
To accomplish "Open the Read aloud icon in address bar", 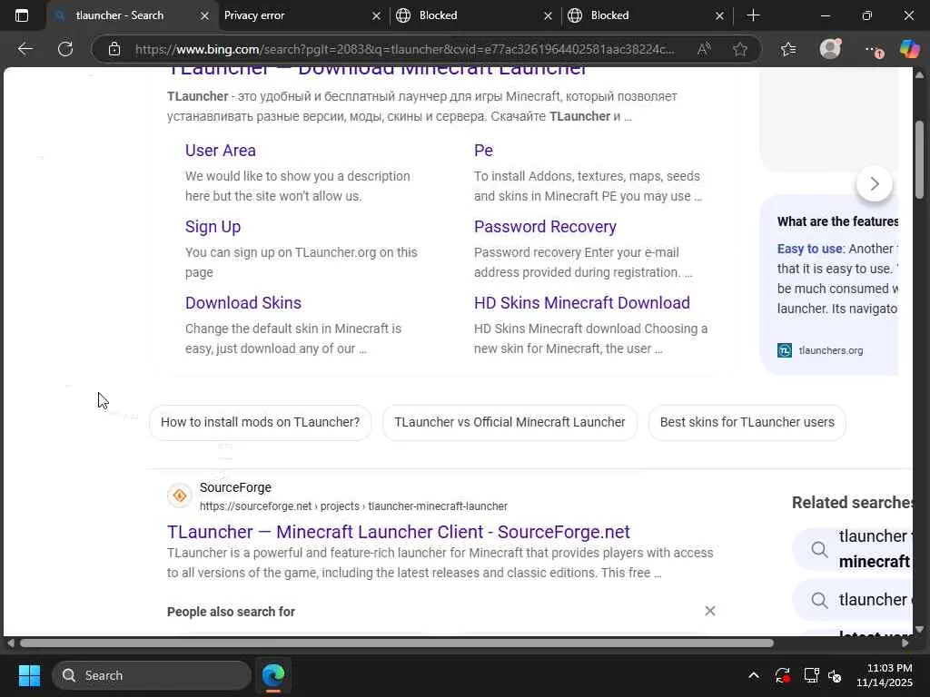I will coord(704,49).
